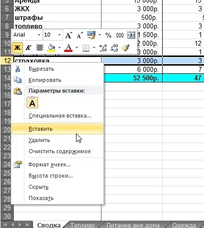Go to previous sheet navigation arrow
This screenshot has width=204, height=228.
(13, 225)
